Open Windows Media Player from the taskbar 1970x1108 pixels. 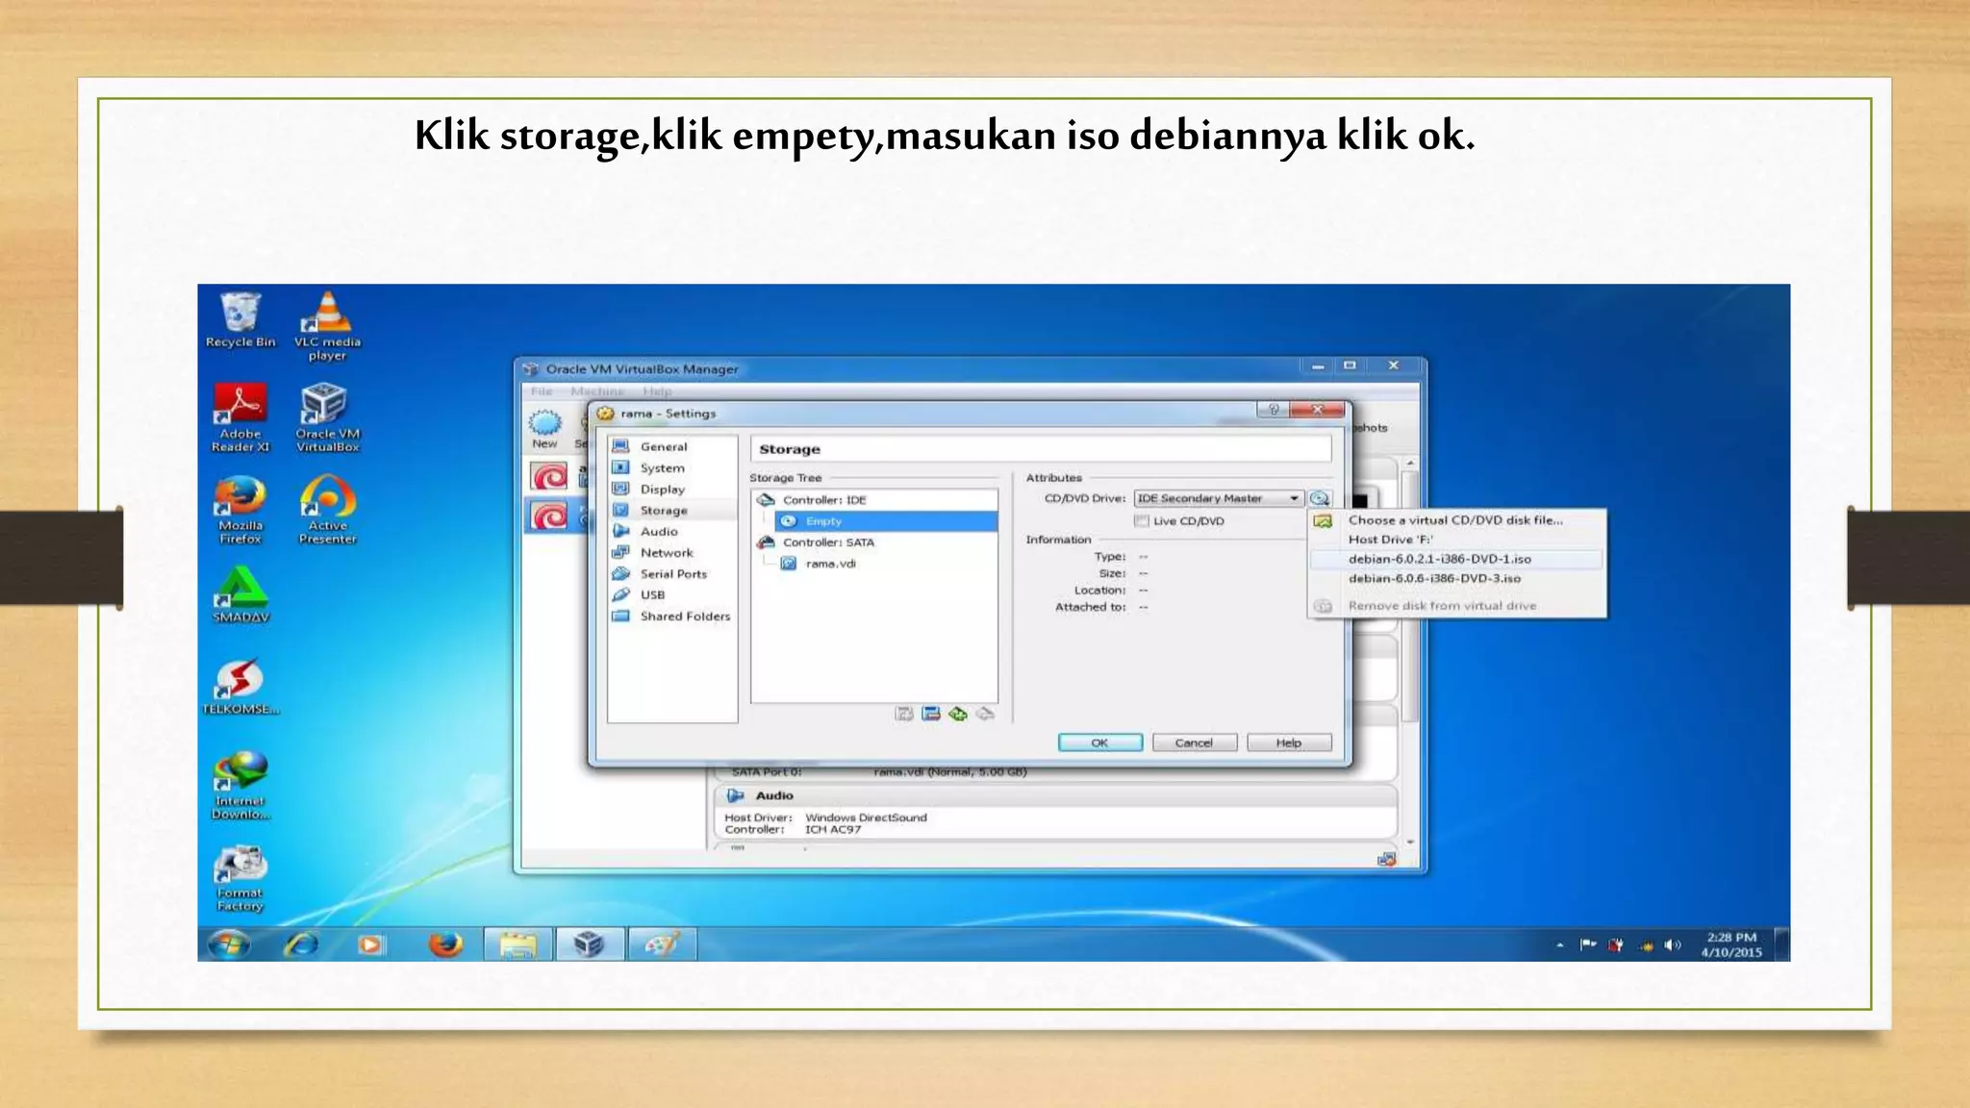pos(370,944)
